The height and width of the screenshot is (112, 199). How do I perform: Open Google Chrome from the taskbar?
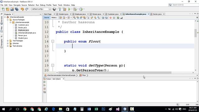[x=25, y=109]
